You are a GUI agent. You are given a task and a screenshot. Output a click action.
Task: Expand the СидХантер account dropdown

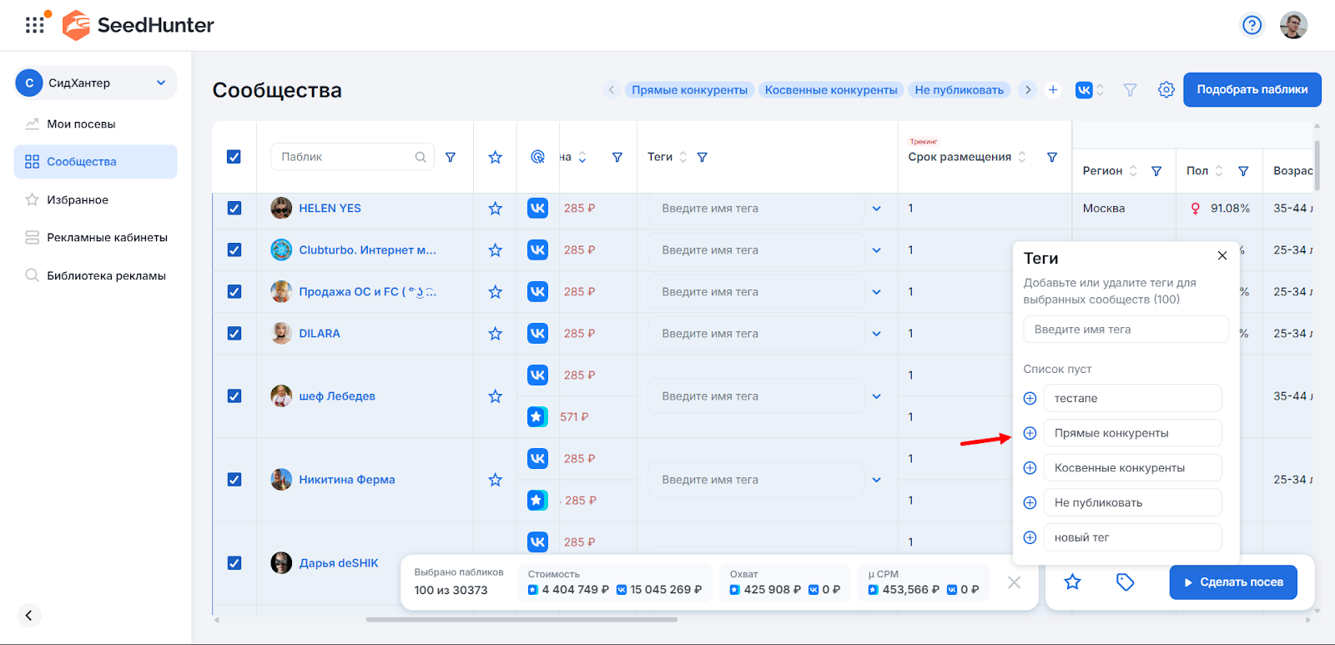(x=161, y=83)
